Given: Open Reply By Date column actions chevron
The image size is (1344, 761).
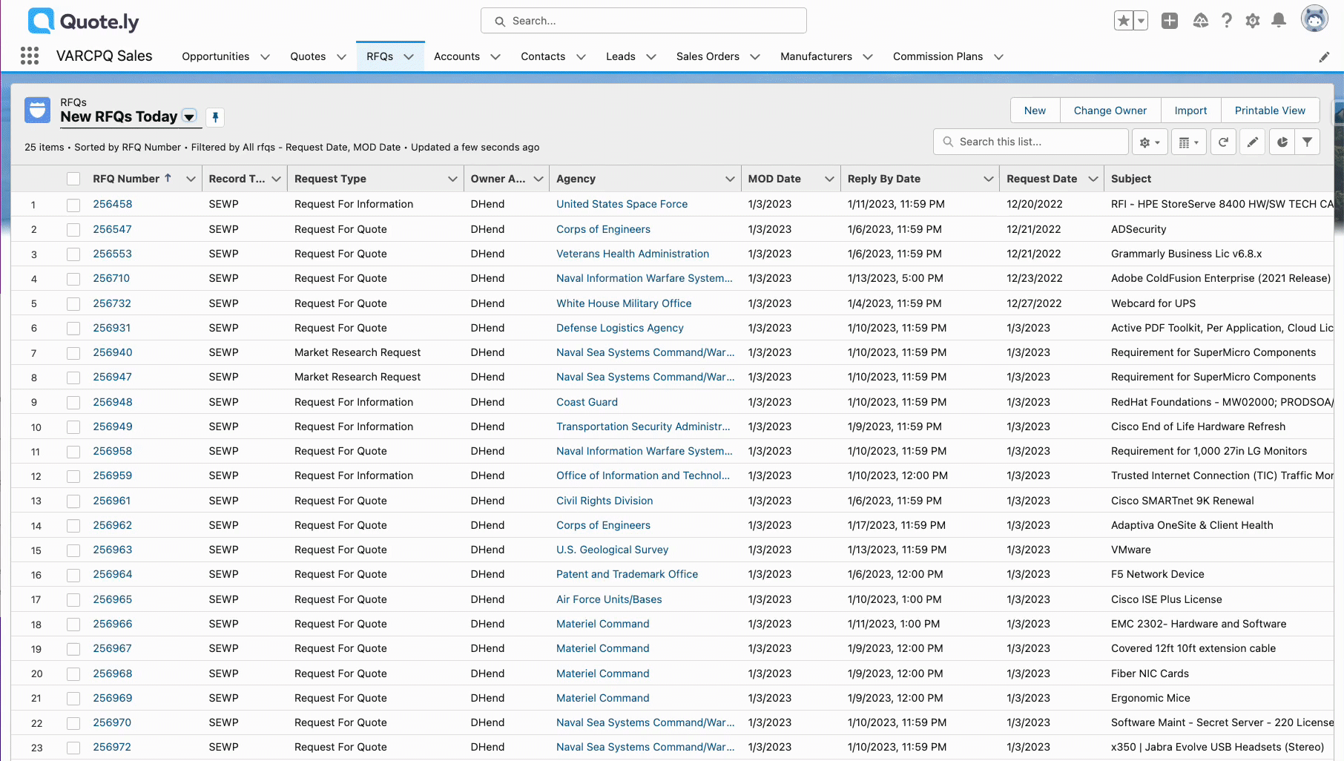Looking at the screenshot, I should pos(988,179).
